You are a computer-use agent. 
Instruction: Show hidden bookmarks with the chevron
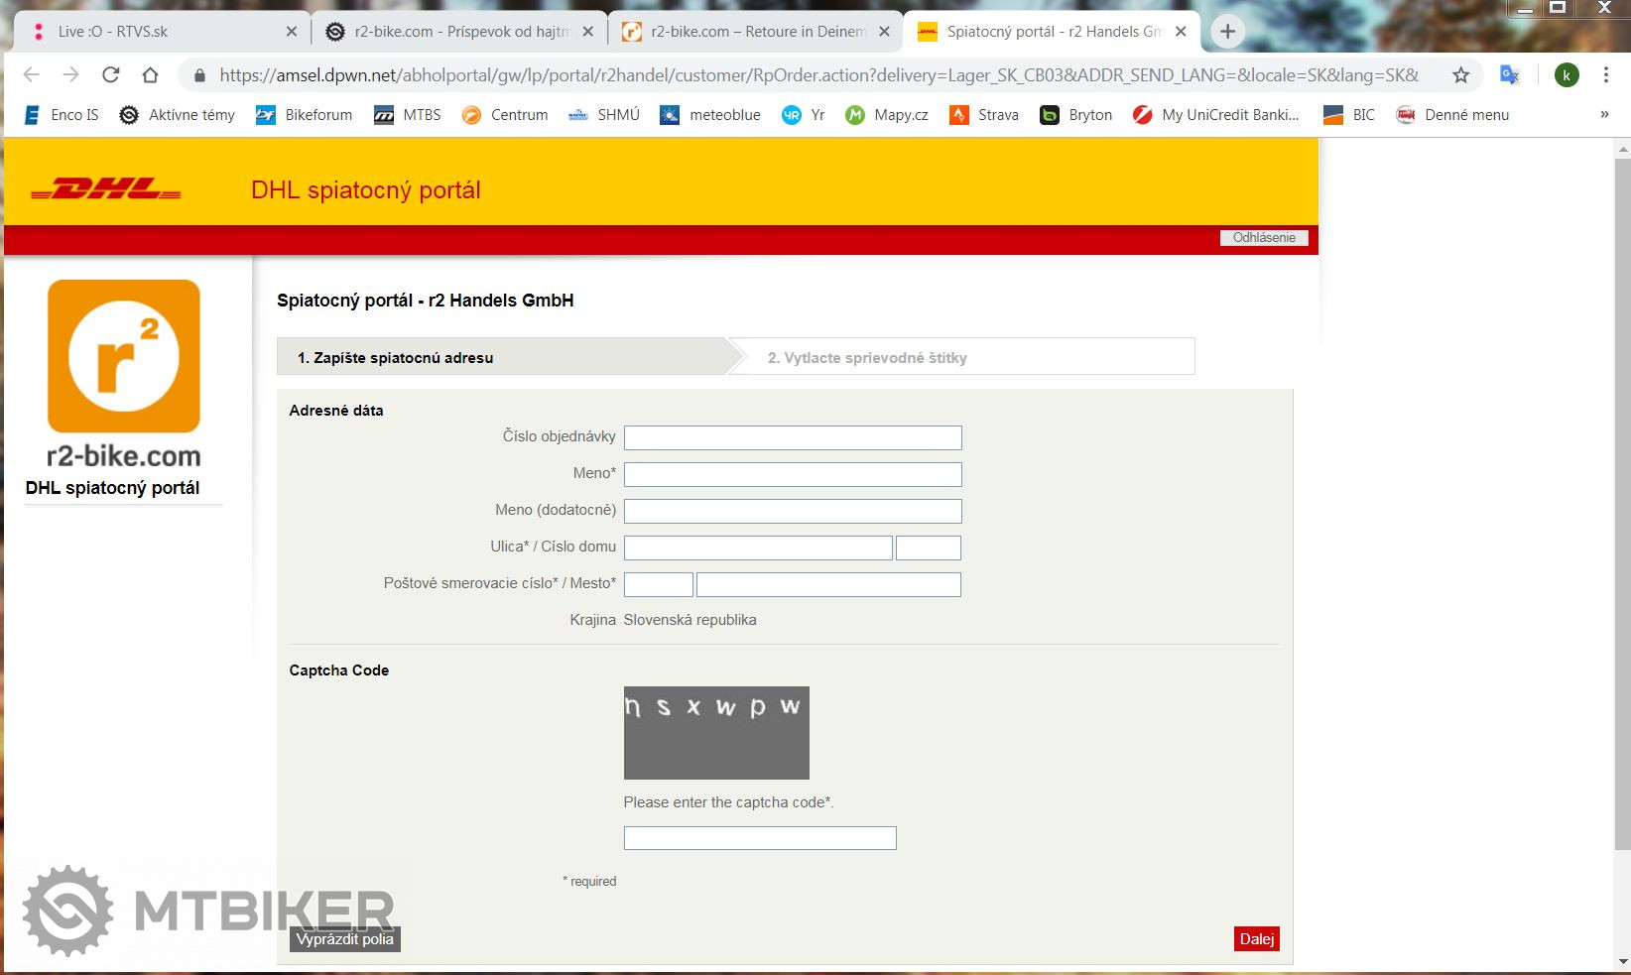pyautogui.click(x=1604, y=115)
